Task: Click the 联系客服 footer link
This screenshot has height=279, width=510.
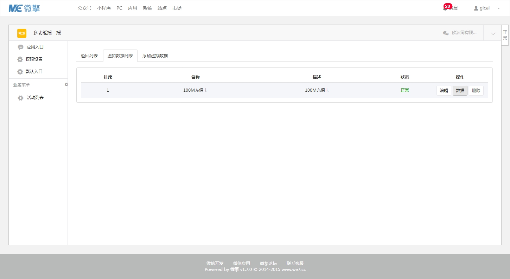Action: pyautogui.click(x=295, y=264)
